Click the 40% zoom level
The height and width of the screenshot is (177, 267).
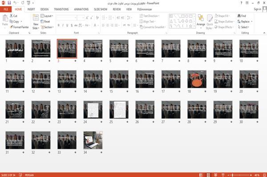(x=257, y=175)
